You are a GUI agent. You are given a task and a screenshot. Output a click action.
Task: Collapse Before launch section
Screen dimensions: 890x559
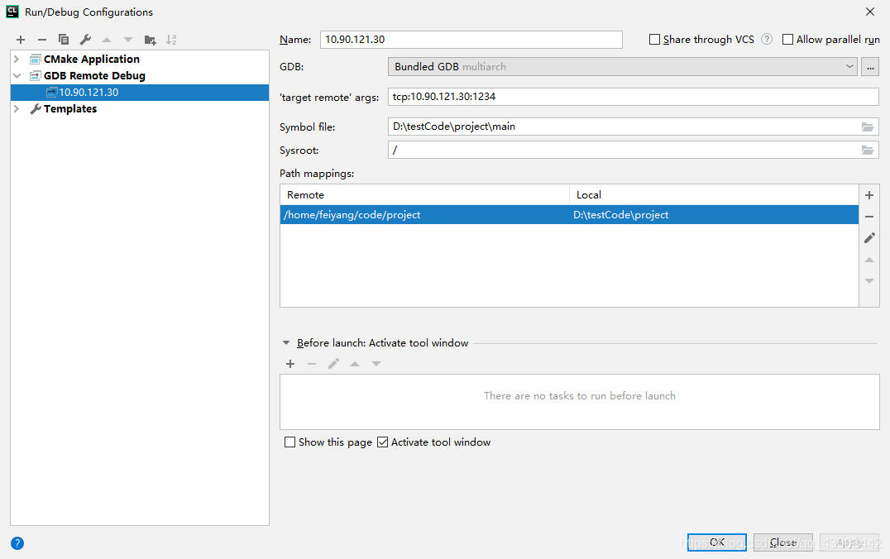click(286, 343)
